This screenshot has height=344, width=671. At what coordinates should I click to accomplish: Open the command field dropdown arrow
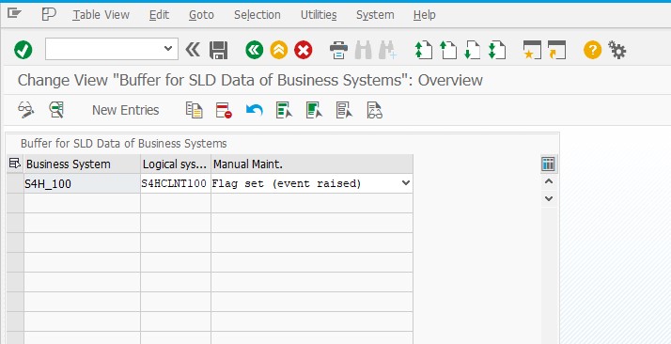pyautogui.click(x=168, y=49)
